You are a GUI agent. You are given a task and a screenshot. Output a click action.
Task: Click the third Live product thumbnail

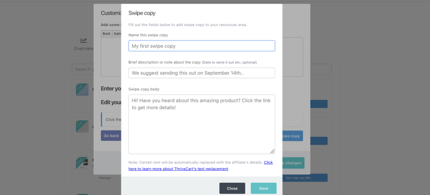click(x=82, y=164)
